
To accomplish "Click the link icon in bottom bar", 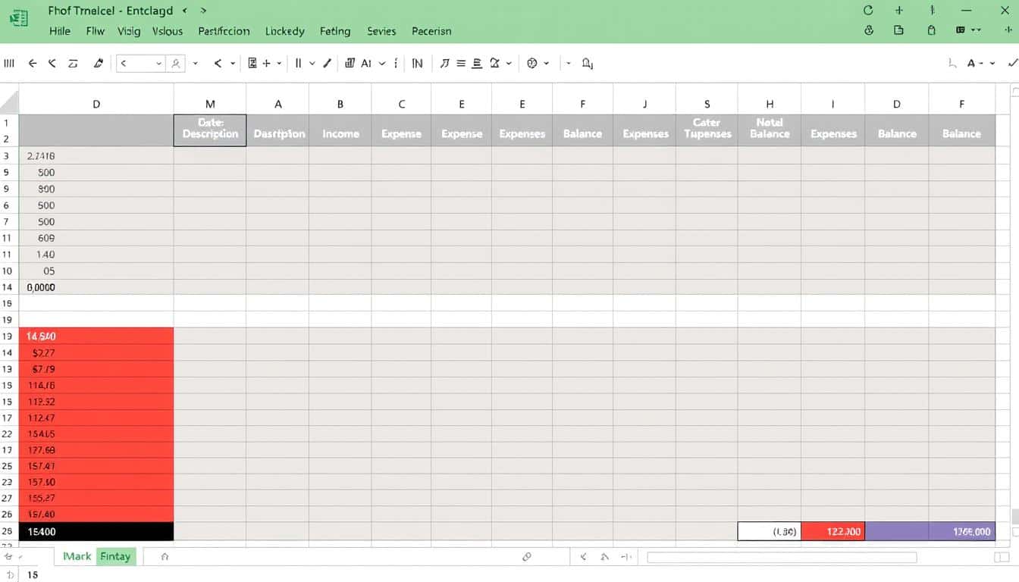I will point(527,557).
